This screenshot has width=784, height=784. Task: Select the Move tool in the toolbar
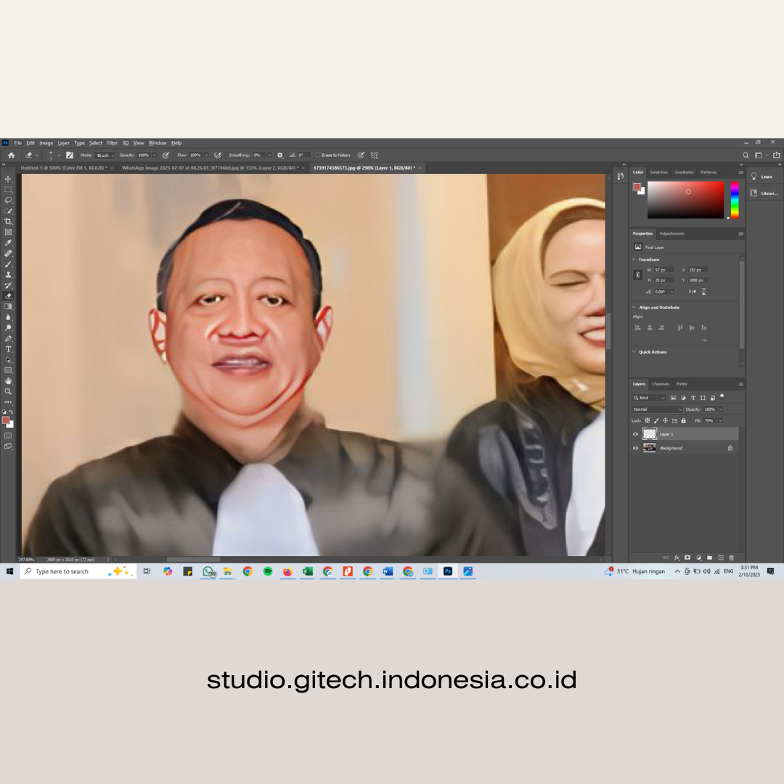click(8, 179)
